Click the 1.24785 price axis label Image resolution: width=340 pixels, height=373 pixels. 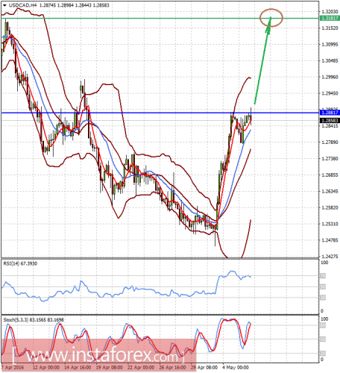point(330,240)
